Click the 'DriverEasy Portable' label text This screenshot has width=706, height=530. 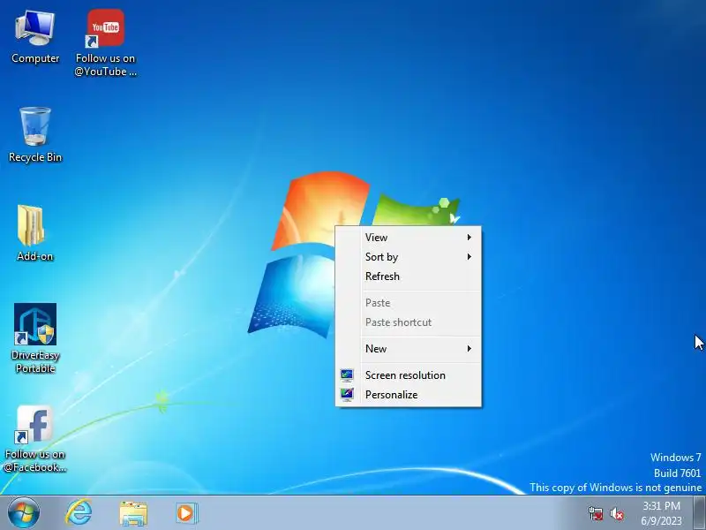click(35, 361)
